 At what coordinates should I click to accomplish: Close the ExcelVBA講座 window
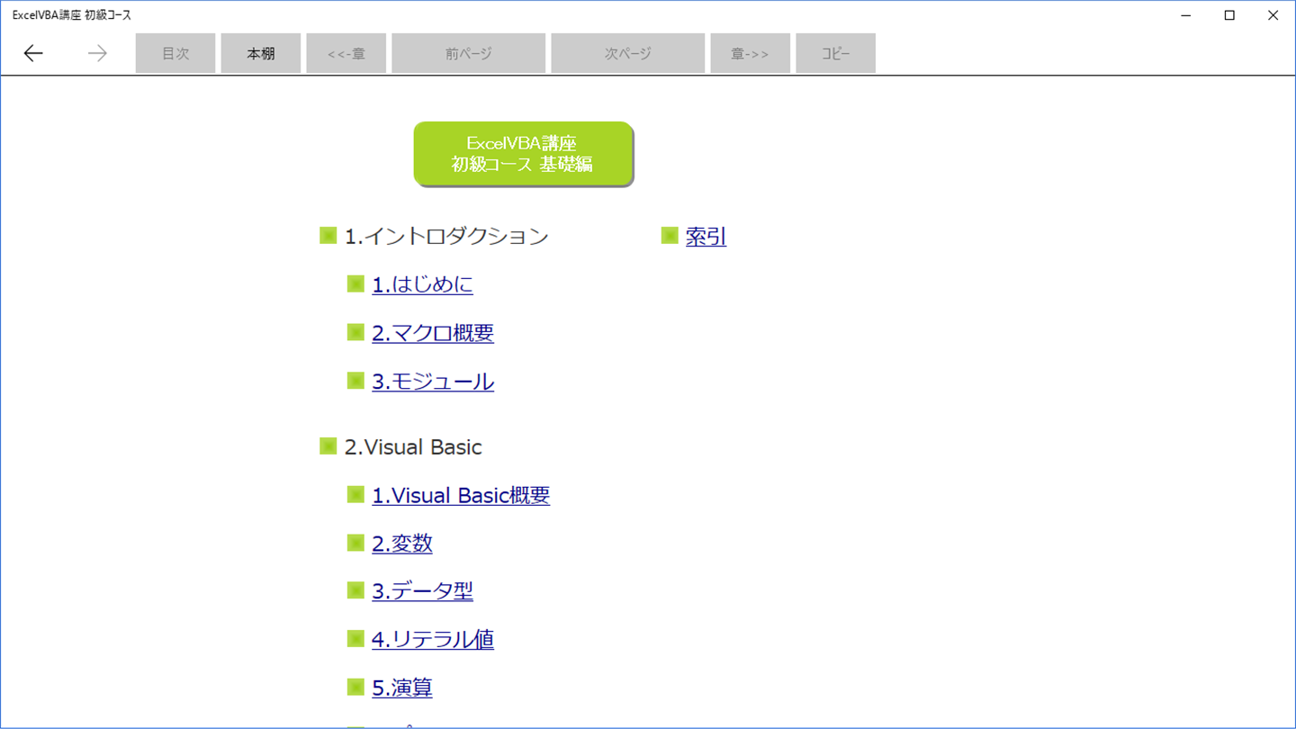pyautogui.click(x=1273, y=15)
